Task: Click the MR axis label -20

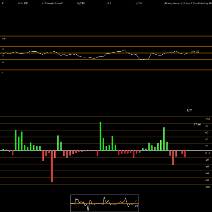Action: point(207,160)
